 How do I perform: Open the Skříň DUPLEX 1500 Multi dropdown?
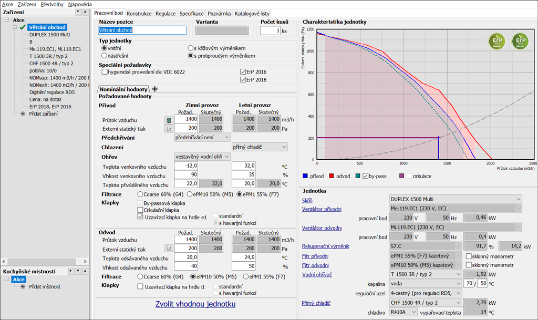point(456,199)
